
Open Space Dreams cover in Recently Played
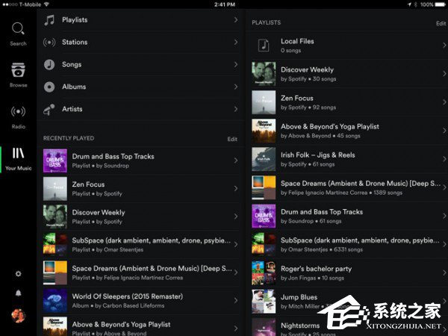coord(55,273)
